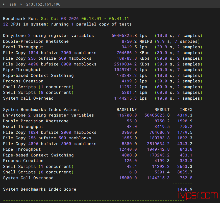Click the Process Creation index value 333.3
The width and height of the screenshot is (220, 203).
point(186,161)
